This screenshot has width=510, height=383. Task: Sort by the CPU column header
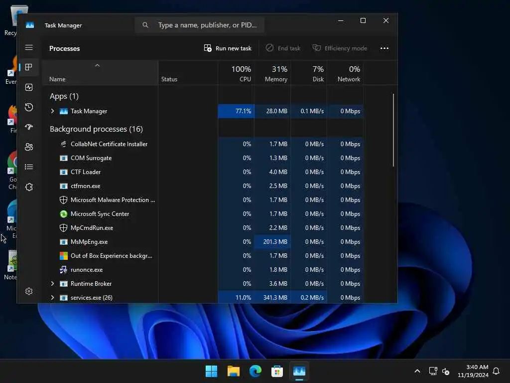click(x=236, y=73)
